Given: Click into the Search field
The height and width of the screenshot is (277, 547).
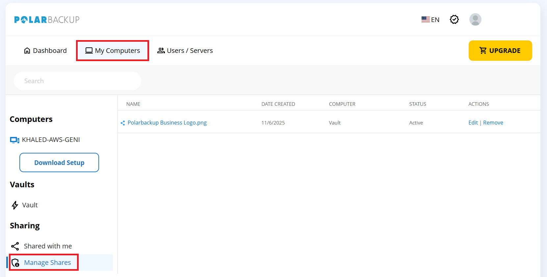Looking at the screenshot, I should 77,81.
